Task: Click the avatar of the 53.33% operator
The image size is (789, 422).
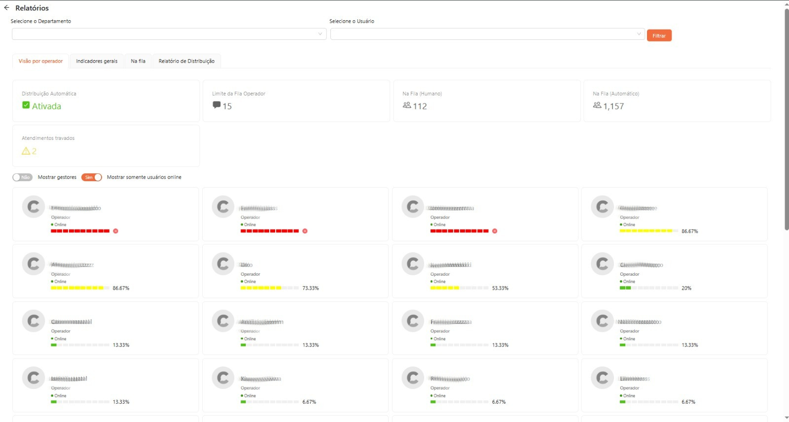Action: pyautogui.click(x=413, y=264)
